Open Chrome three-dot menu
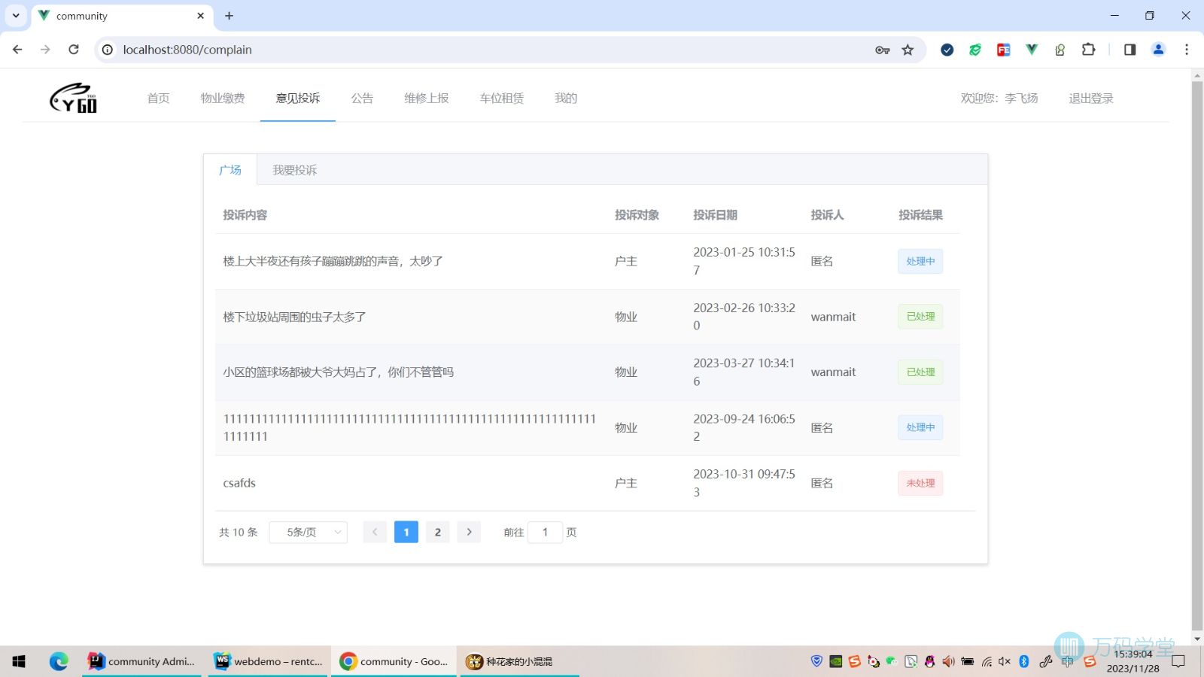Image resolution: width=1204 pixels, height=677 pixels. [1187, 50]
